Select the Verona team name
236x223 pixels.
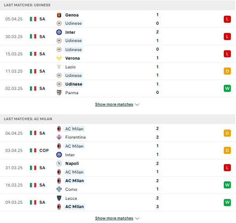(x=72, y=58)
